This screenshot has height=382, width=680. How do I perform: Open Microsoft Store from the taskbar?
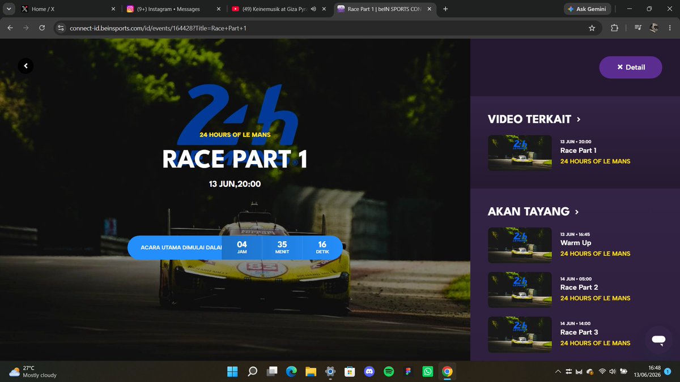(350, 371)
